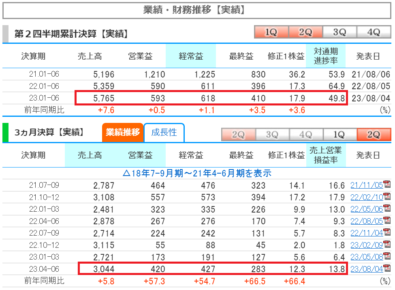The image size is (395, 290).
Task: Switch to 成長性 tab
Action: [164, 132]
